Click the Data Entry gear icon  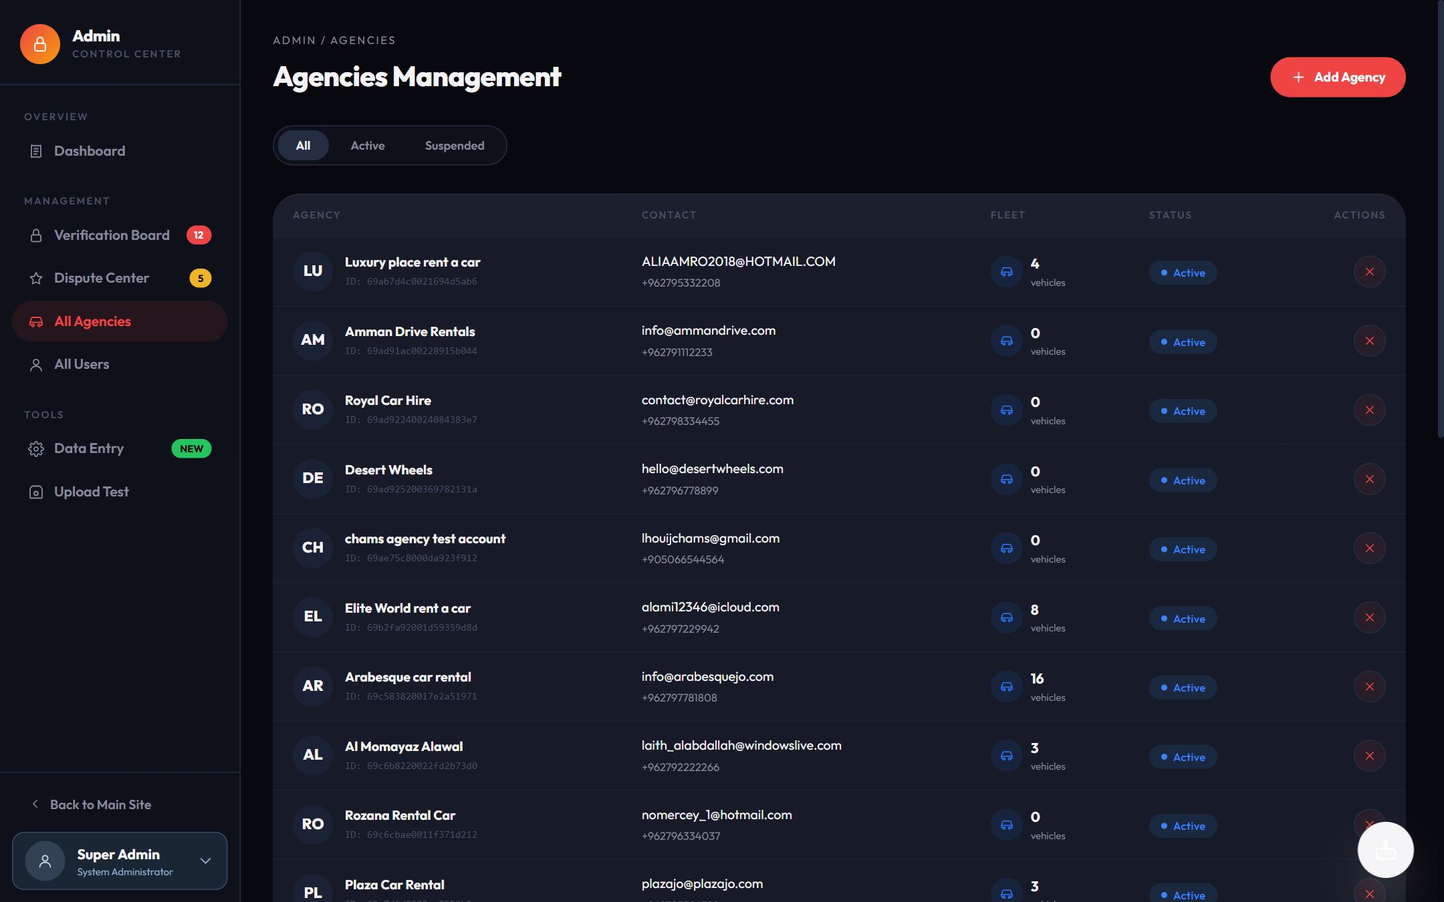point(36,449)
